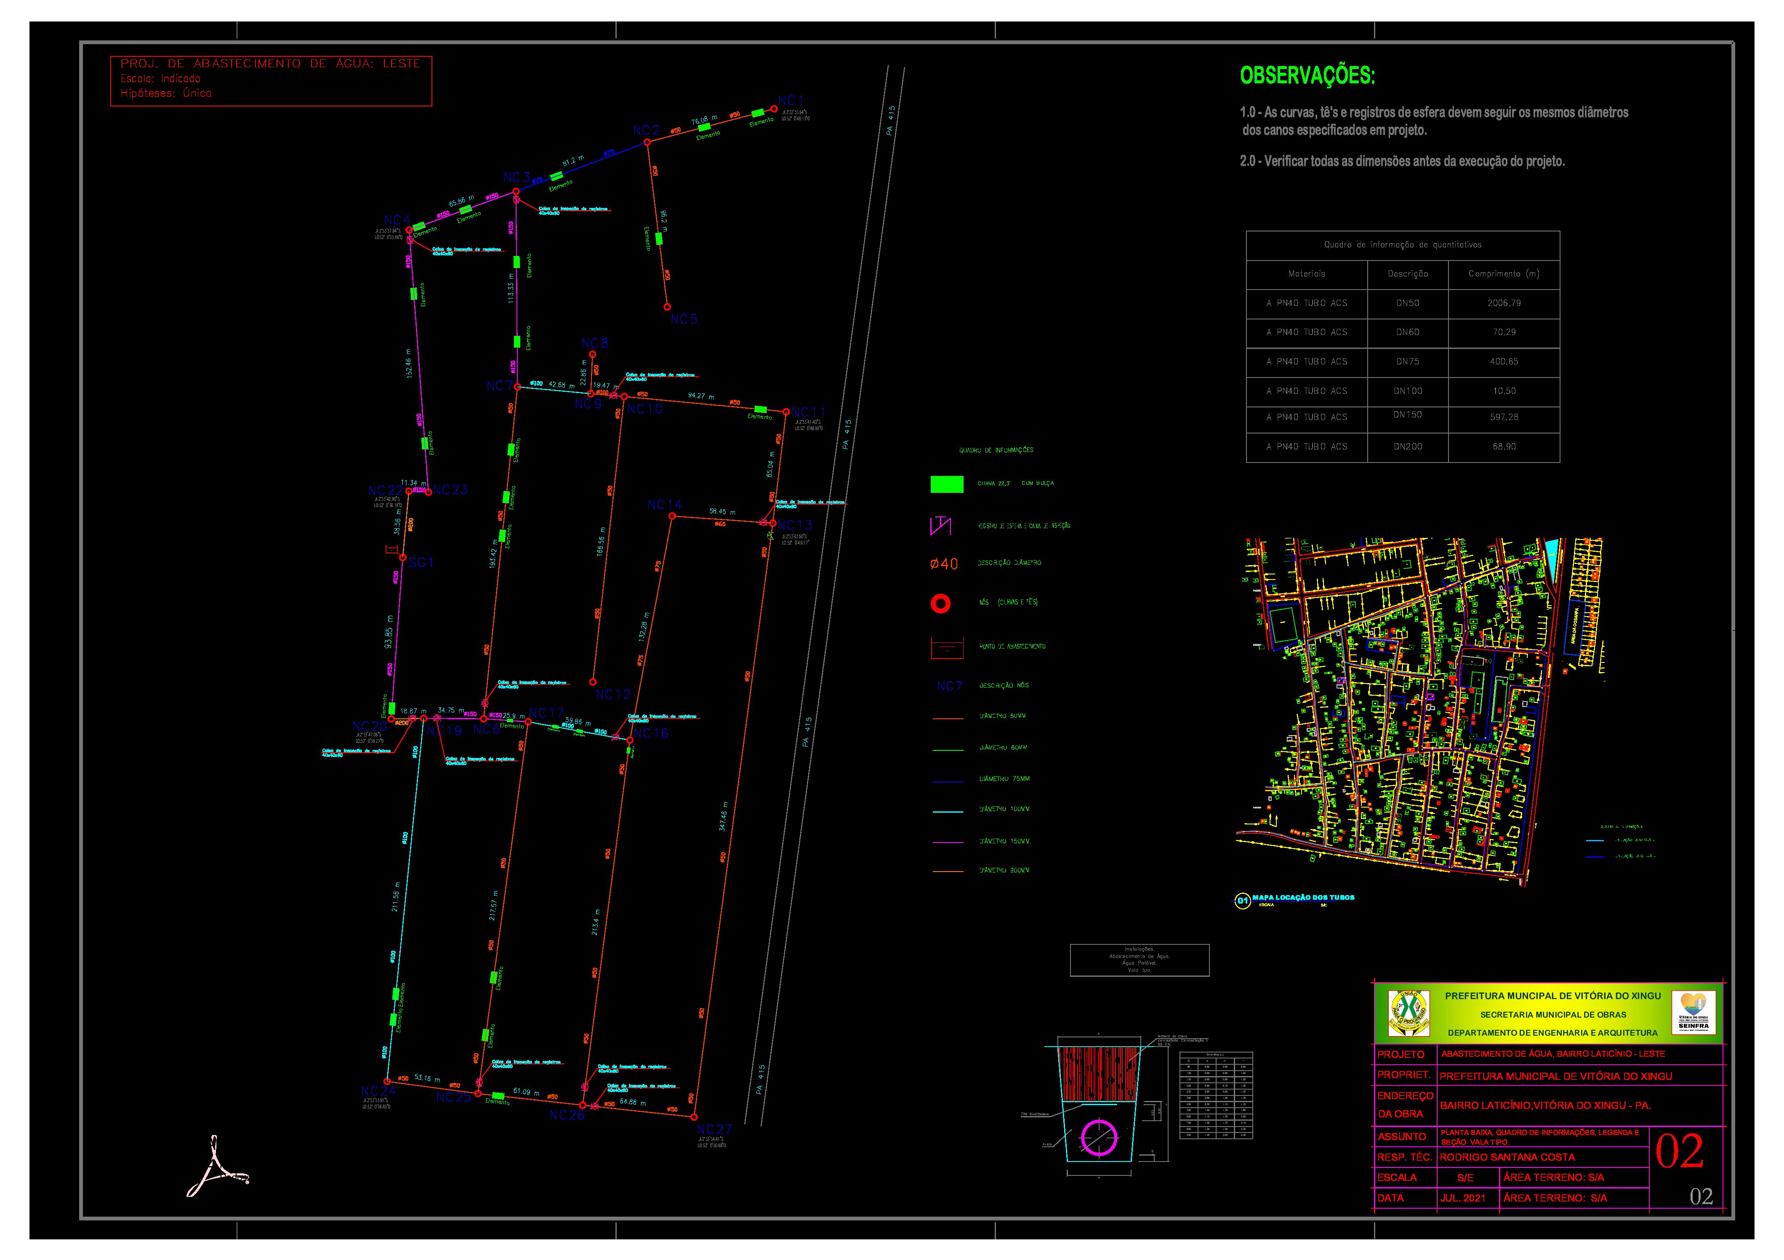Viewport: 1784px width, 1260px height.
Task: Click the OBSERVAÇÕES heading
Action: pos(1307,76)
